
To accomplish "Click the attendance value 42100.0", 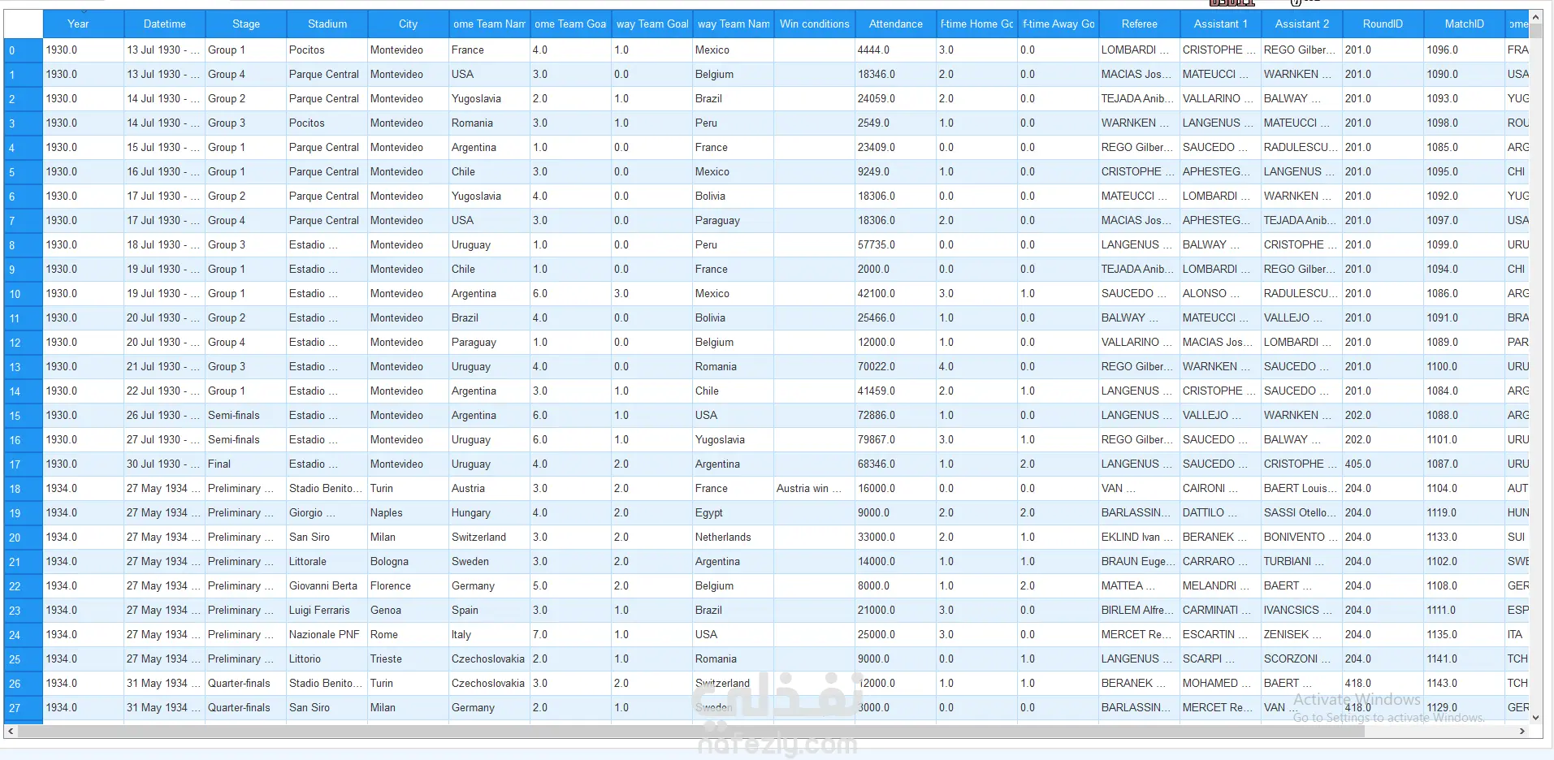I will pyautogui.click(x=896, y=294).
